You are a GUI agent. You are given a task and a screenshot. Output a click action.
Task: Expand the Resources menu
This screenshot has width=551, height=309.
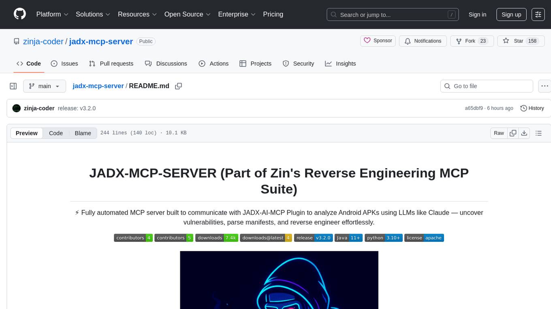click(137, 14)
